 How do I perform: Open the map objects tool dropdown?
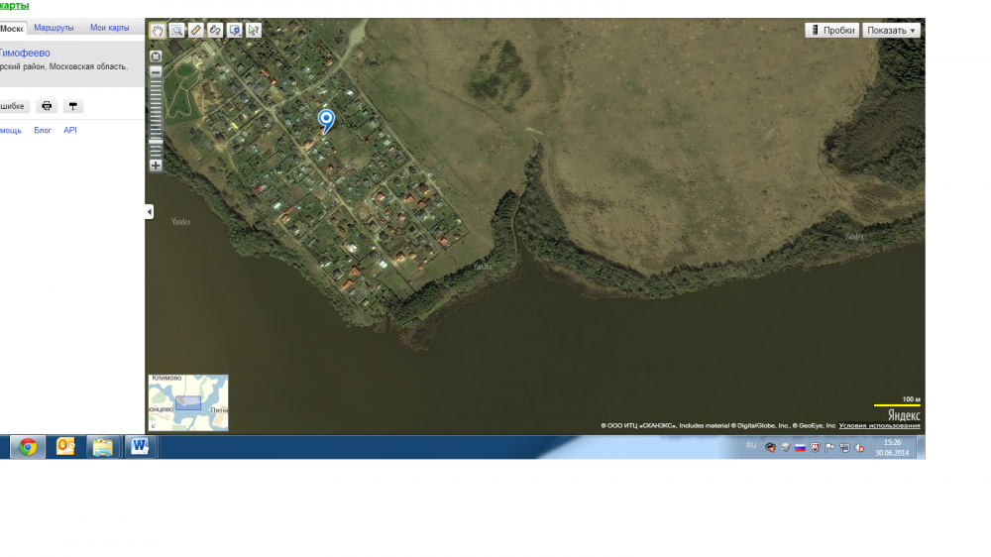[x=235, y=31]
